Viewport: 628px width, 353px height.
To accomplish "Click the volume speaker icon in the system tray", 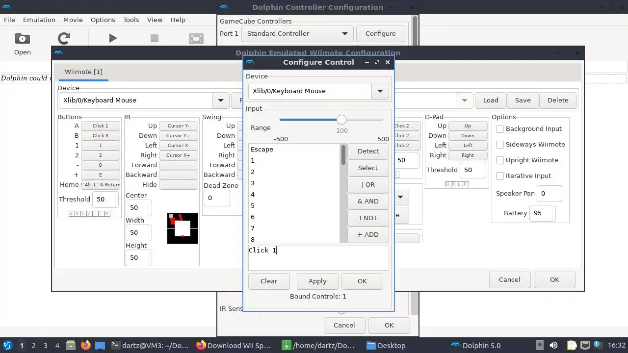I will click(553, 345).
